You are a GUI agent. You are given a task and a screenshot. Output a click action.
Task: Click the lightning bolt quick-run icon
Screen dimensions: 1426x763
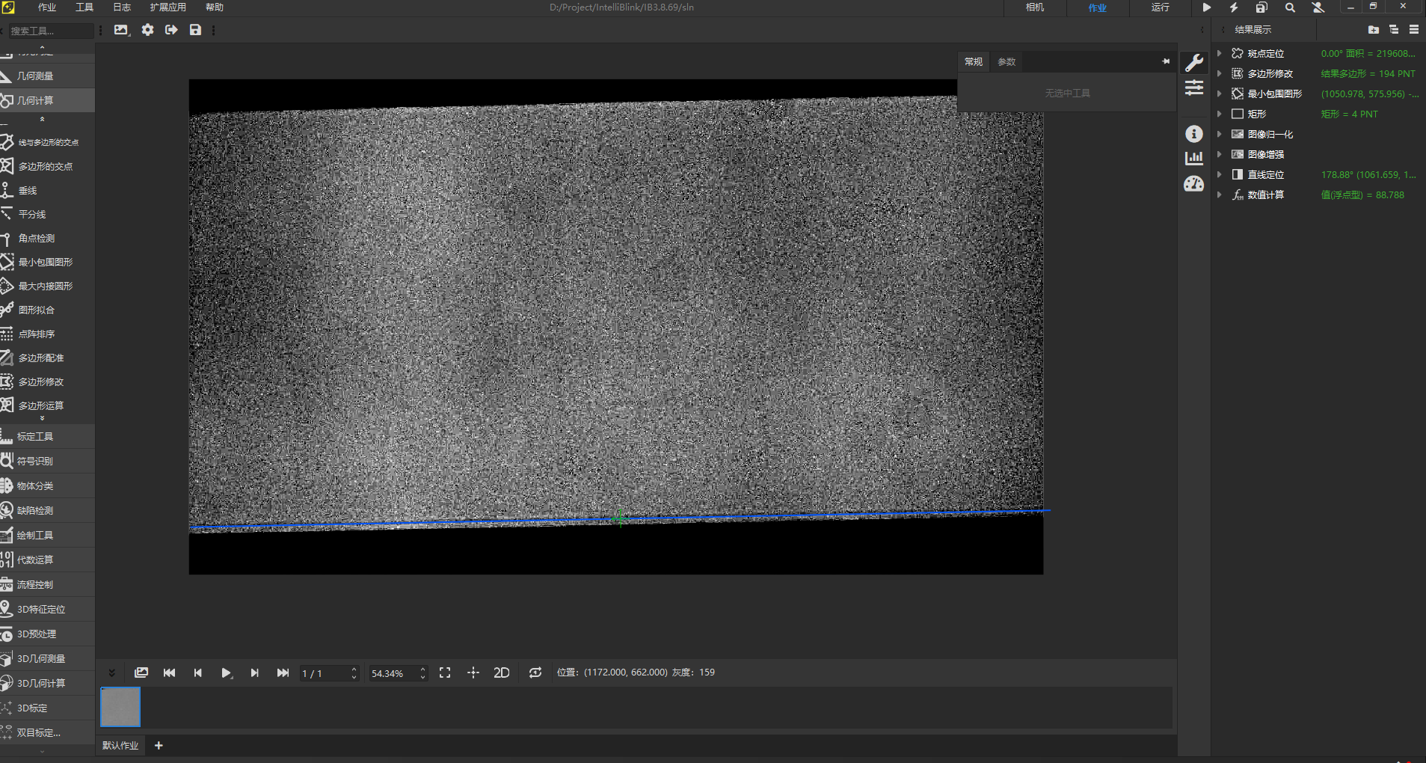[1234, 7]
